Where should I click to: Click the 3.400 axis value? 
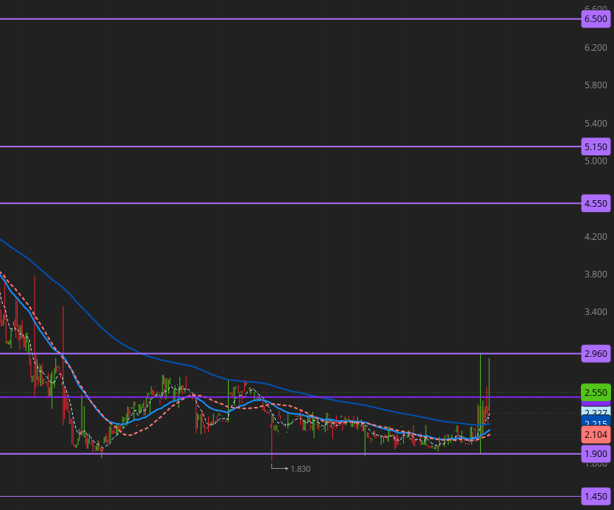(596, 312)
